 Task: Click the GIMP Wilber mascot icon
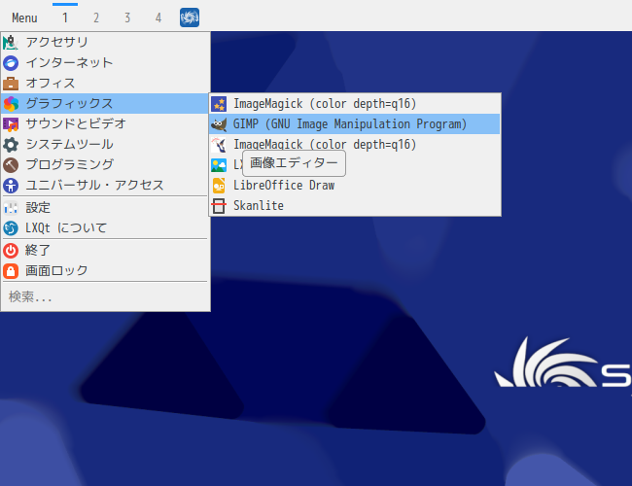[x=219, y=124]
